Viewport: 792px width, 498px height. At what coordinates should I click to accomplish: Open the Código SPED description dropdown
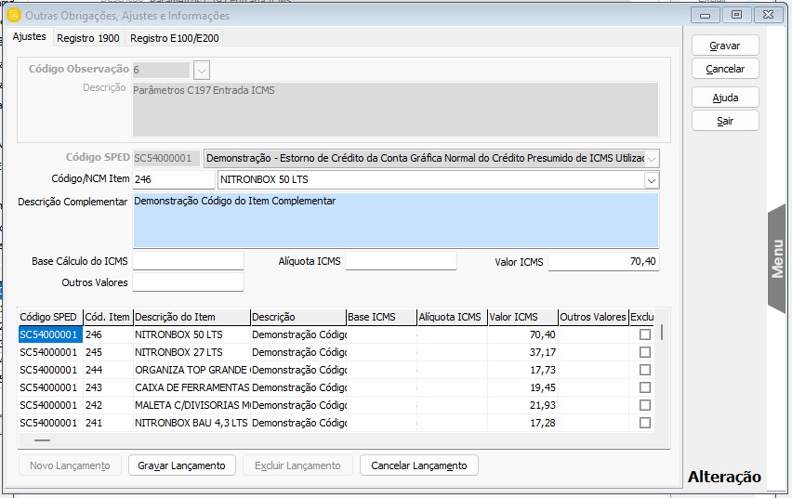pyautogui.click(x=651, y=158)
